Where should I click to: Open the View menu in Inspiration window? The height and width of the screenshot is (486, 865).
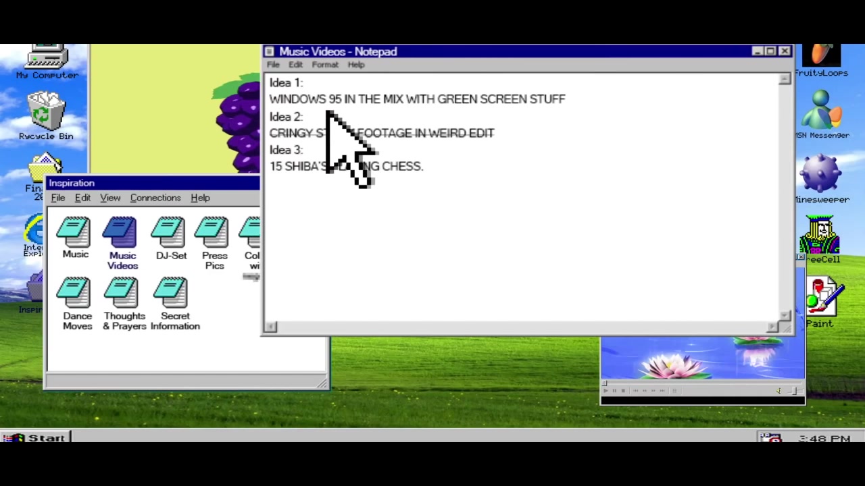pyautogui.click(x=110, y=198)
